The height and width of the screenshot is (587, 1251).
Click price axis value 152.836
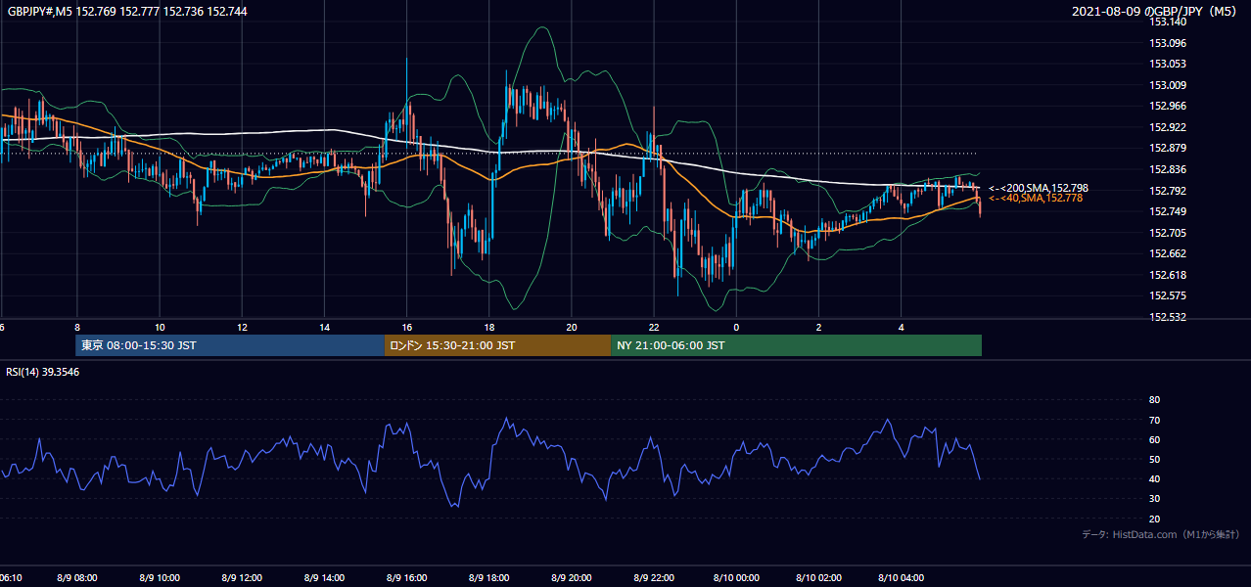click(1167, 169)
